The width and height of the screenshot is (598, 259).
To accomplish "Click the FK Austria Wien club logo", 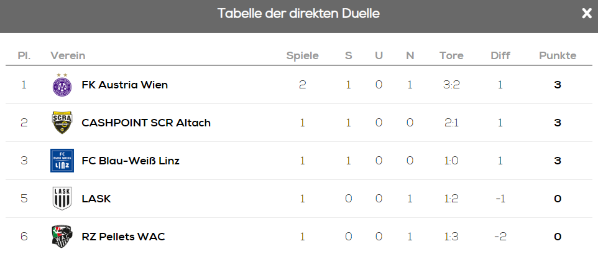I will click(62, 85).
